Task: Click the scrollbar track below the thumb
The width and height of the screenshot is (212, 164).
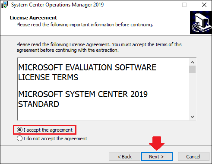Action: pos(192,93)
